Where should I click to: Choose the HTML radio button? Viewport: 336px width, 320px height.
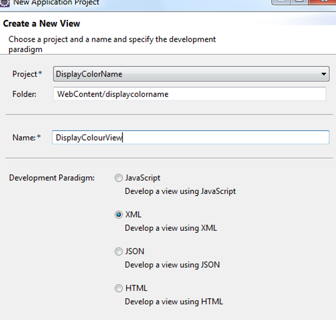[x=118, y=288]
